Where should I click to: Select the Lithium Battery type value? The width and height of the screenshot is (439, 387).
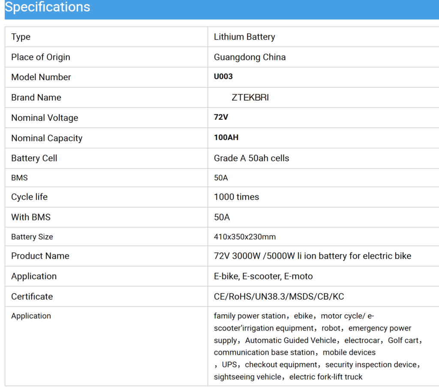pos(244,37)
